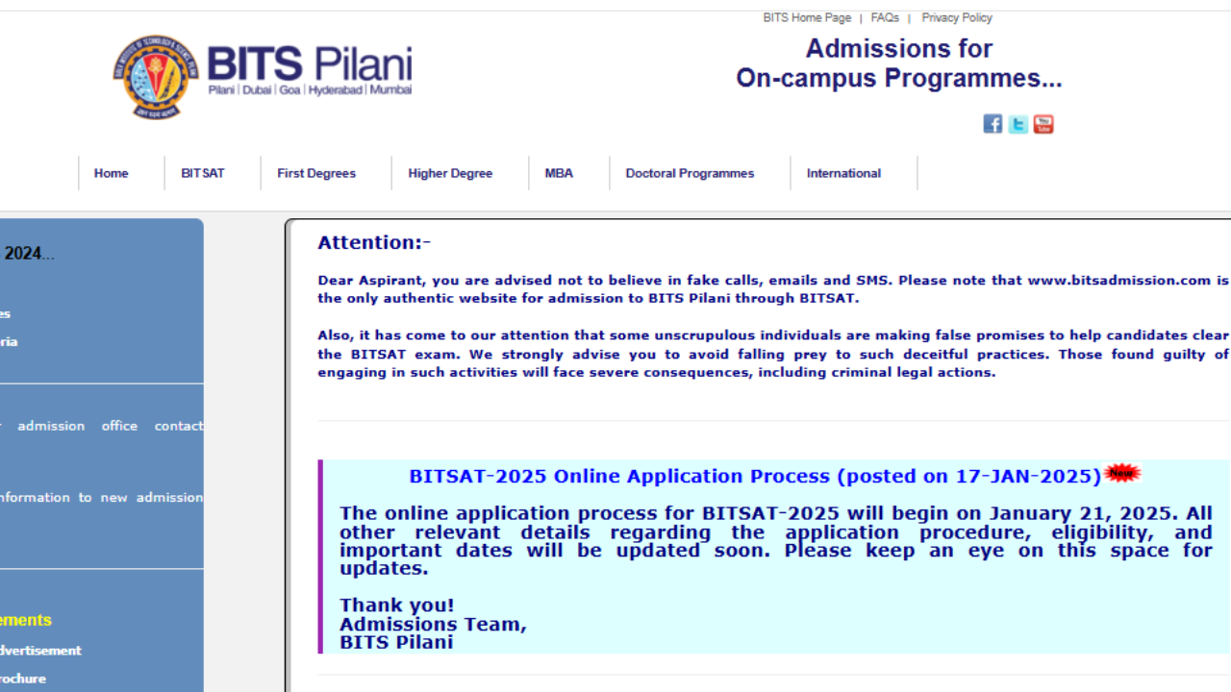Image resolution: width=1231 pixels, height=692 pixels.
Task: Open the advertisement link in the sidebar
Action: (40, 650)
